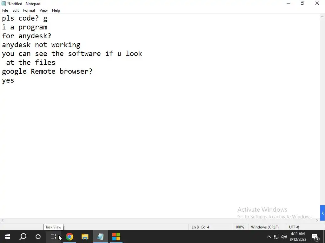Click the Notepad title bar icon
Screen dimensions: 325x243
(3, 3)
